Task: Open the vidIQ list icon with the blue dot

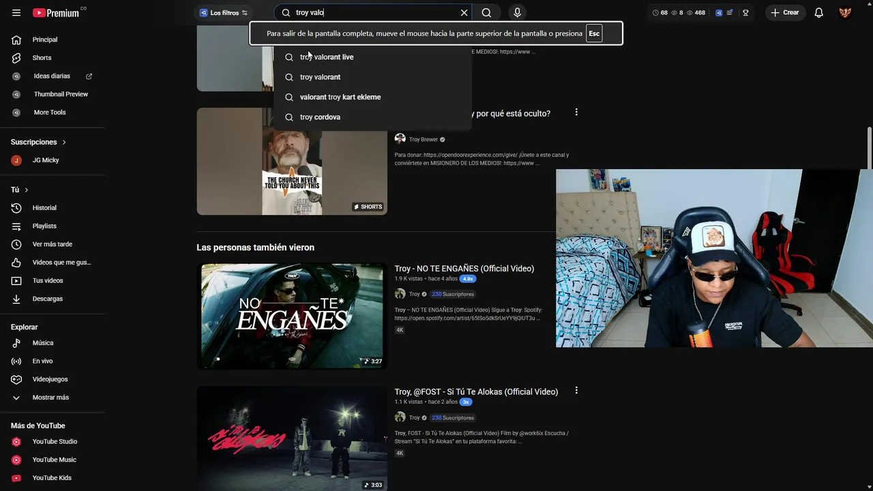Action: point(730,12)
